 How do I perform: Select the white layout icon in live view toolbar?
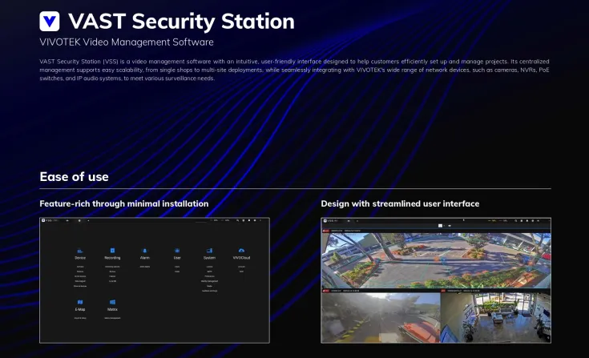[440, 226]
